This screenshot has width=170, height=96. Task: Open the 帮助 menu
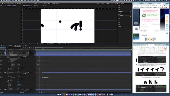point(38,1)
